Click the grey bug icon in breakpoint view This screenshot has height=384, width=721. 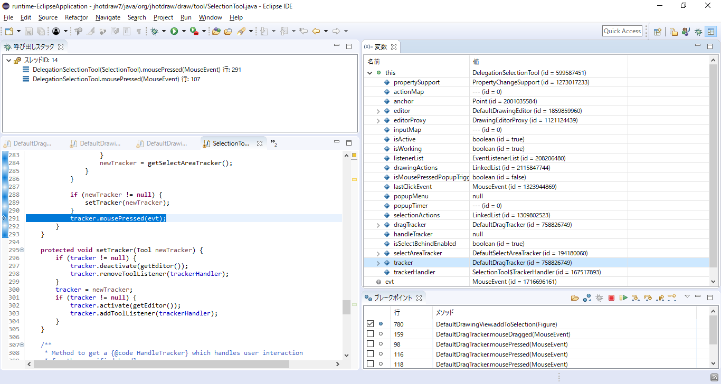pyautogui.click(x=599, y=298)
